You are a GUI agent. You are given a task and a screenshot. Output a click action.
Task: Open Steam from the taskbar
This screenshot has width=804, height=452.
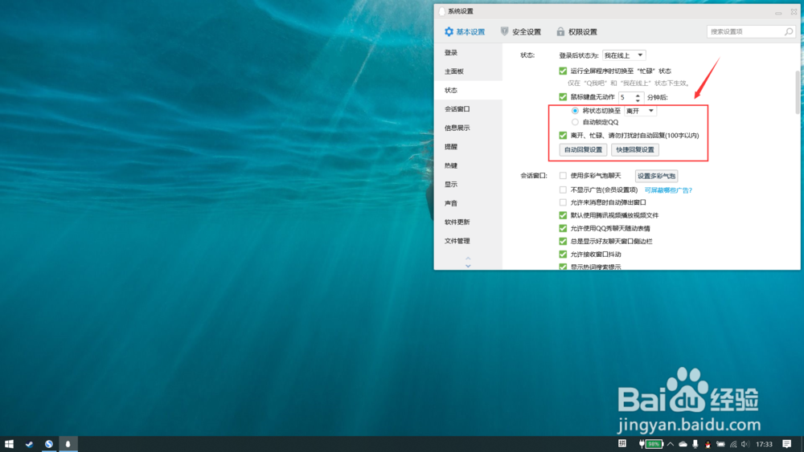29,444
